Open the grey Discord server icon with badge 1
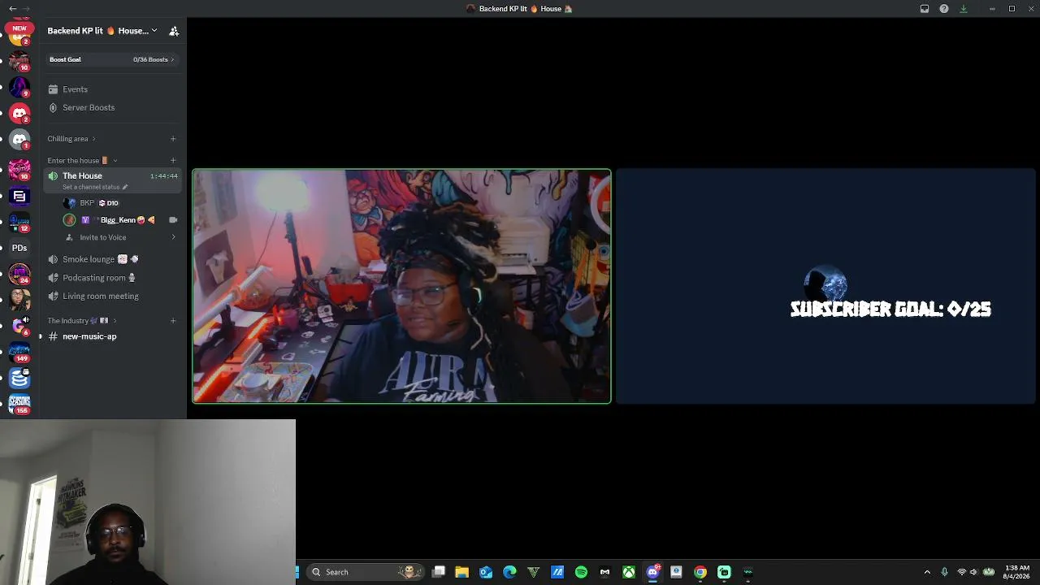The width and height of the screenshot is (1040, 585). click(x=19, y=140)
